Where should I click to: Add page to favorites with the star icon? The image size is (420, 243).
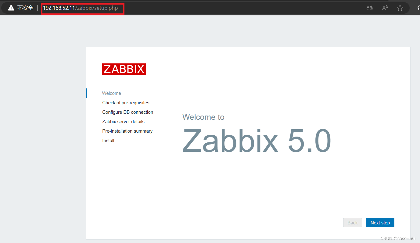tap(400, 8)
